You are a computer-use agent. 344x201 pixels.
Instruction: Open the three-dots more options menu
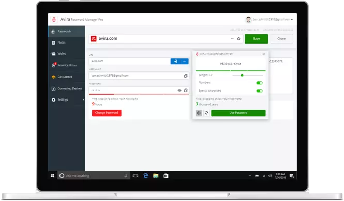pyautogui.click(x=233, y=39)
